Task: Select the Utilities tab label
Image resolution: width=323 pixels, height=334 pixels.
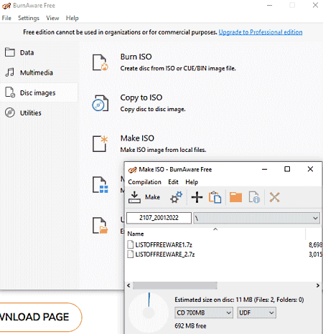Action: click(x=31, y=113)
